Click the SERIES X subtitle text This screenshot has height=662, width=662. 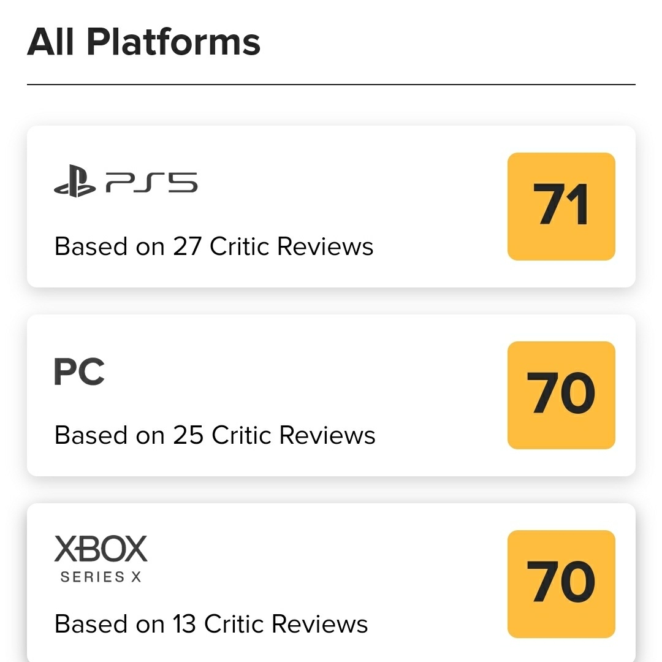pyautogui.click(x=101, y=577)
